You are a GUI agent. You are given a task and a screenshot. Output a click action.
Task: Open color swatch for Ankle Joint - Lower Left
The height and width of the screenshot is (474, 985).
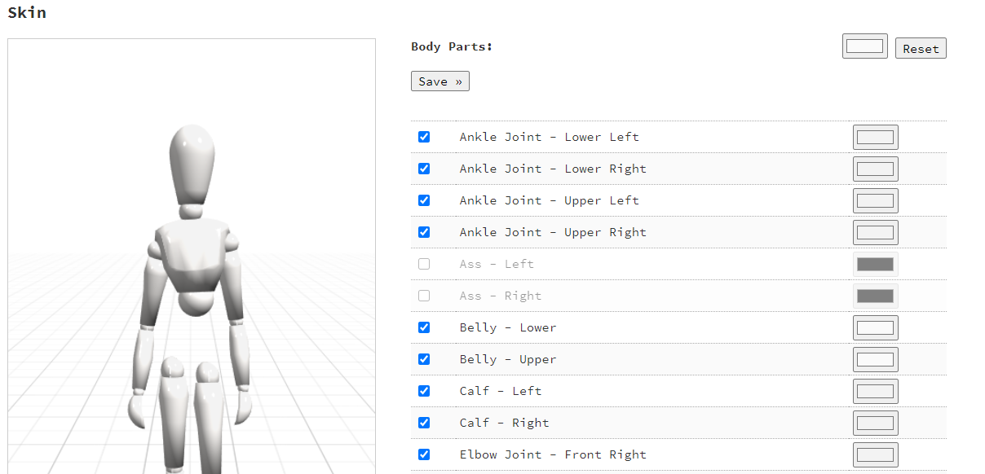click(x=875, y=137)
